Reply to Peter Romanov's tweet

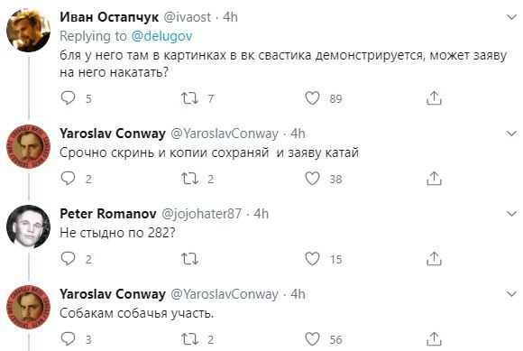coord(68,259)
